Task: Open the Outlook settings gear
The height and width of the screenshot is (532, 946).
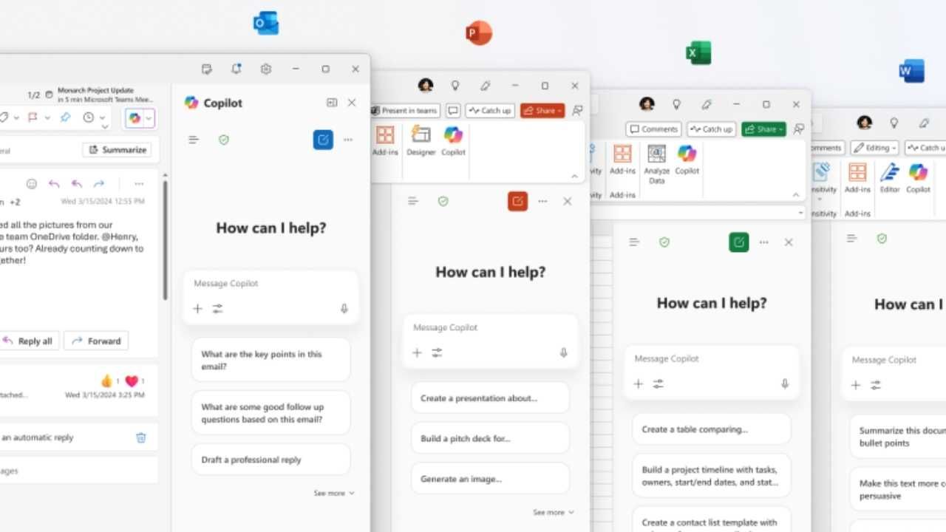Action: pyautogui.click(x=266, y=69)
